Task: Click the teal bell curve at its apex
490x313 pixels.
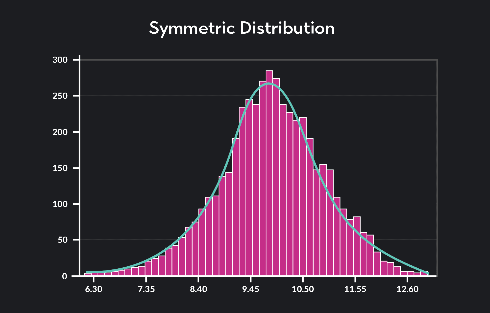Action: 269,84
